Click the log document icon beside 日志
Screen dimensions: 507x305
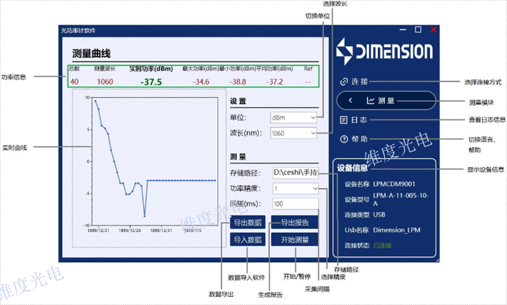(x=344, y=120)
